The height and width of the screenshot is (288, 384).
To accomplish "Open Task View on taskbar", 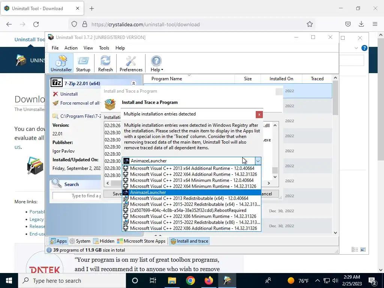I will 153,280.
